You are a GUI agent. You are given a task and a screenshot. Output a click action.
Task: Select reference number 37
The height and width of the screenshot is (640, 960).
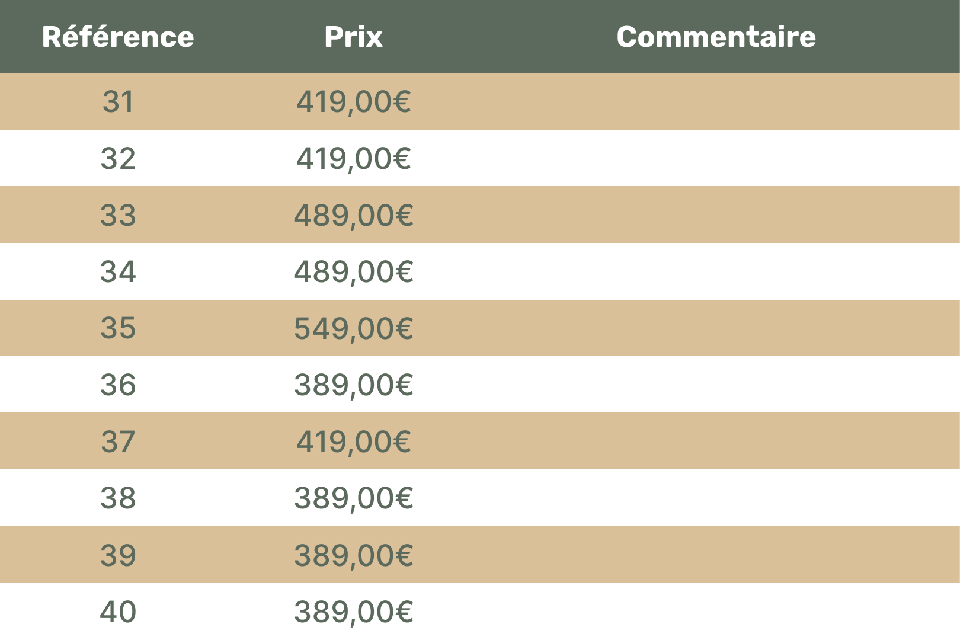tap(118, 441)
